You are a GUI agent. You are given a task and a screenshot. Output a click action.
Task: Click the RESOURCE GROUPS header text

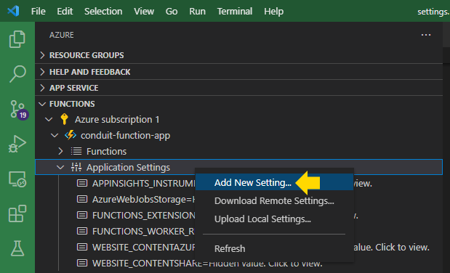[x=87, y=55]
